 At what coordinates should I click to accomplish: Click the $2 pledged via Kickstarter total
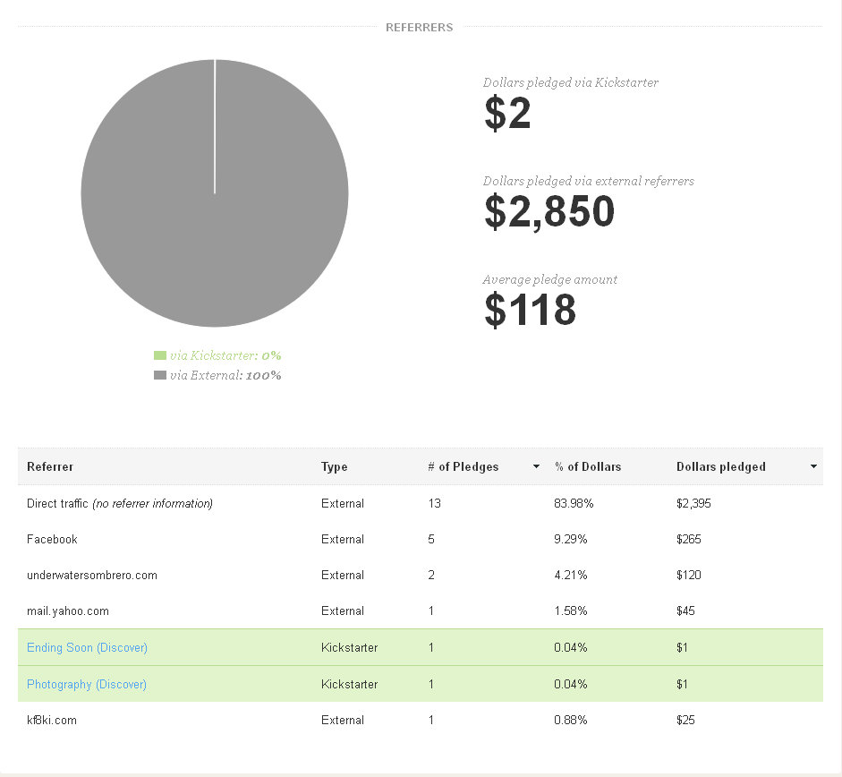[507, 114]
